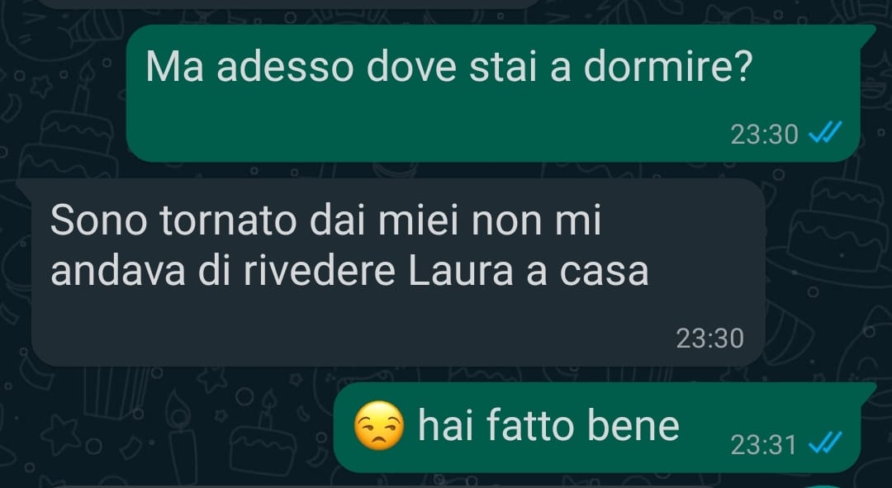Tap the blue double-check on the dormire message
The height and width of the screenshot is (488, 892).
825,135
